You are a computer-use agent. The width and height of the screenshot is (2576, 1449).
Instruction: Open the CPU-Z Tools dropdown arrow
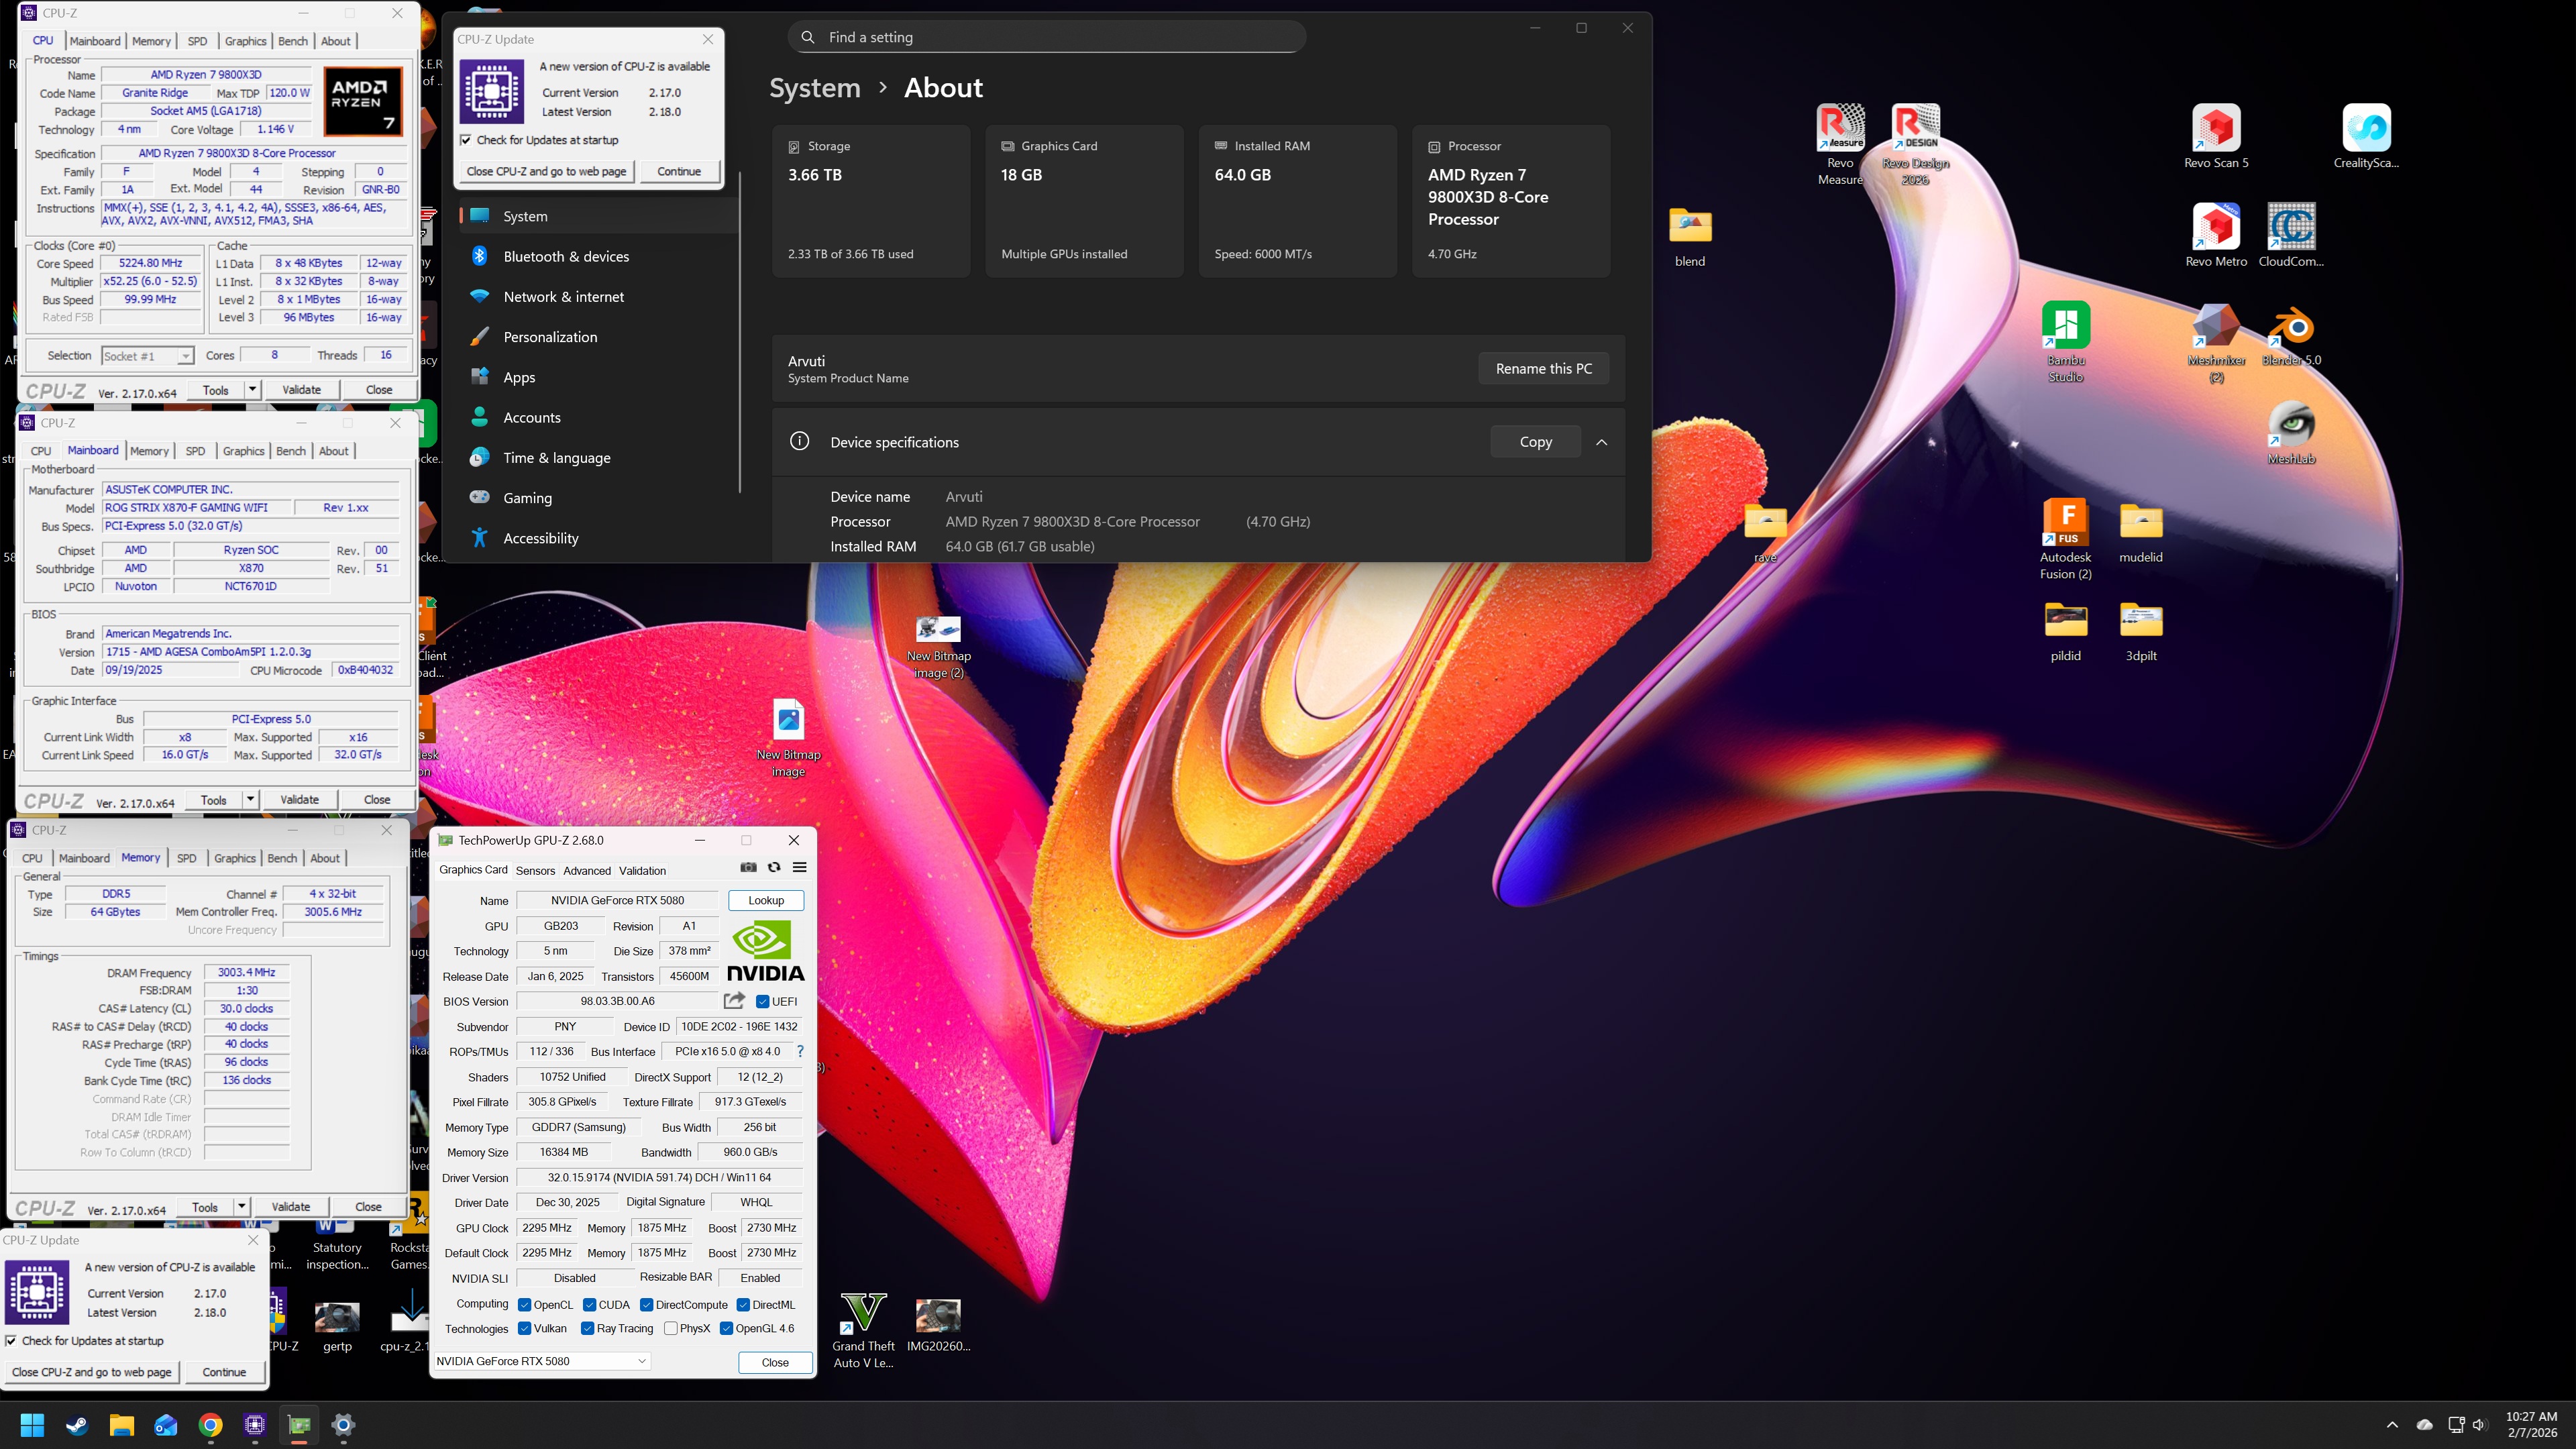(x=253, y=390)
